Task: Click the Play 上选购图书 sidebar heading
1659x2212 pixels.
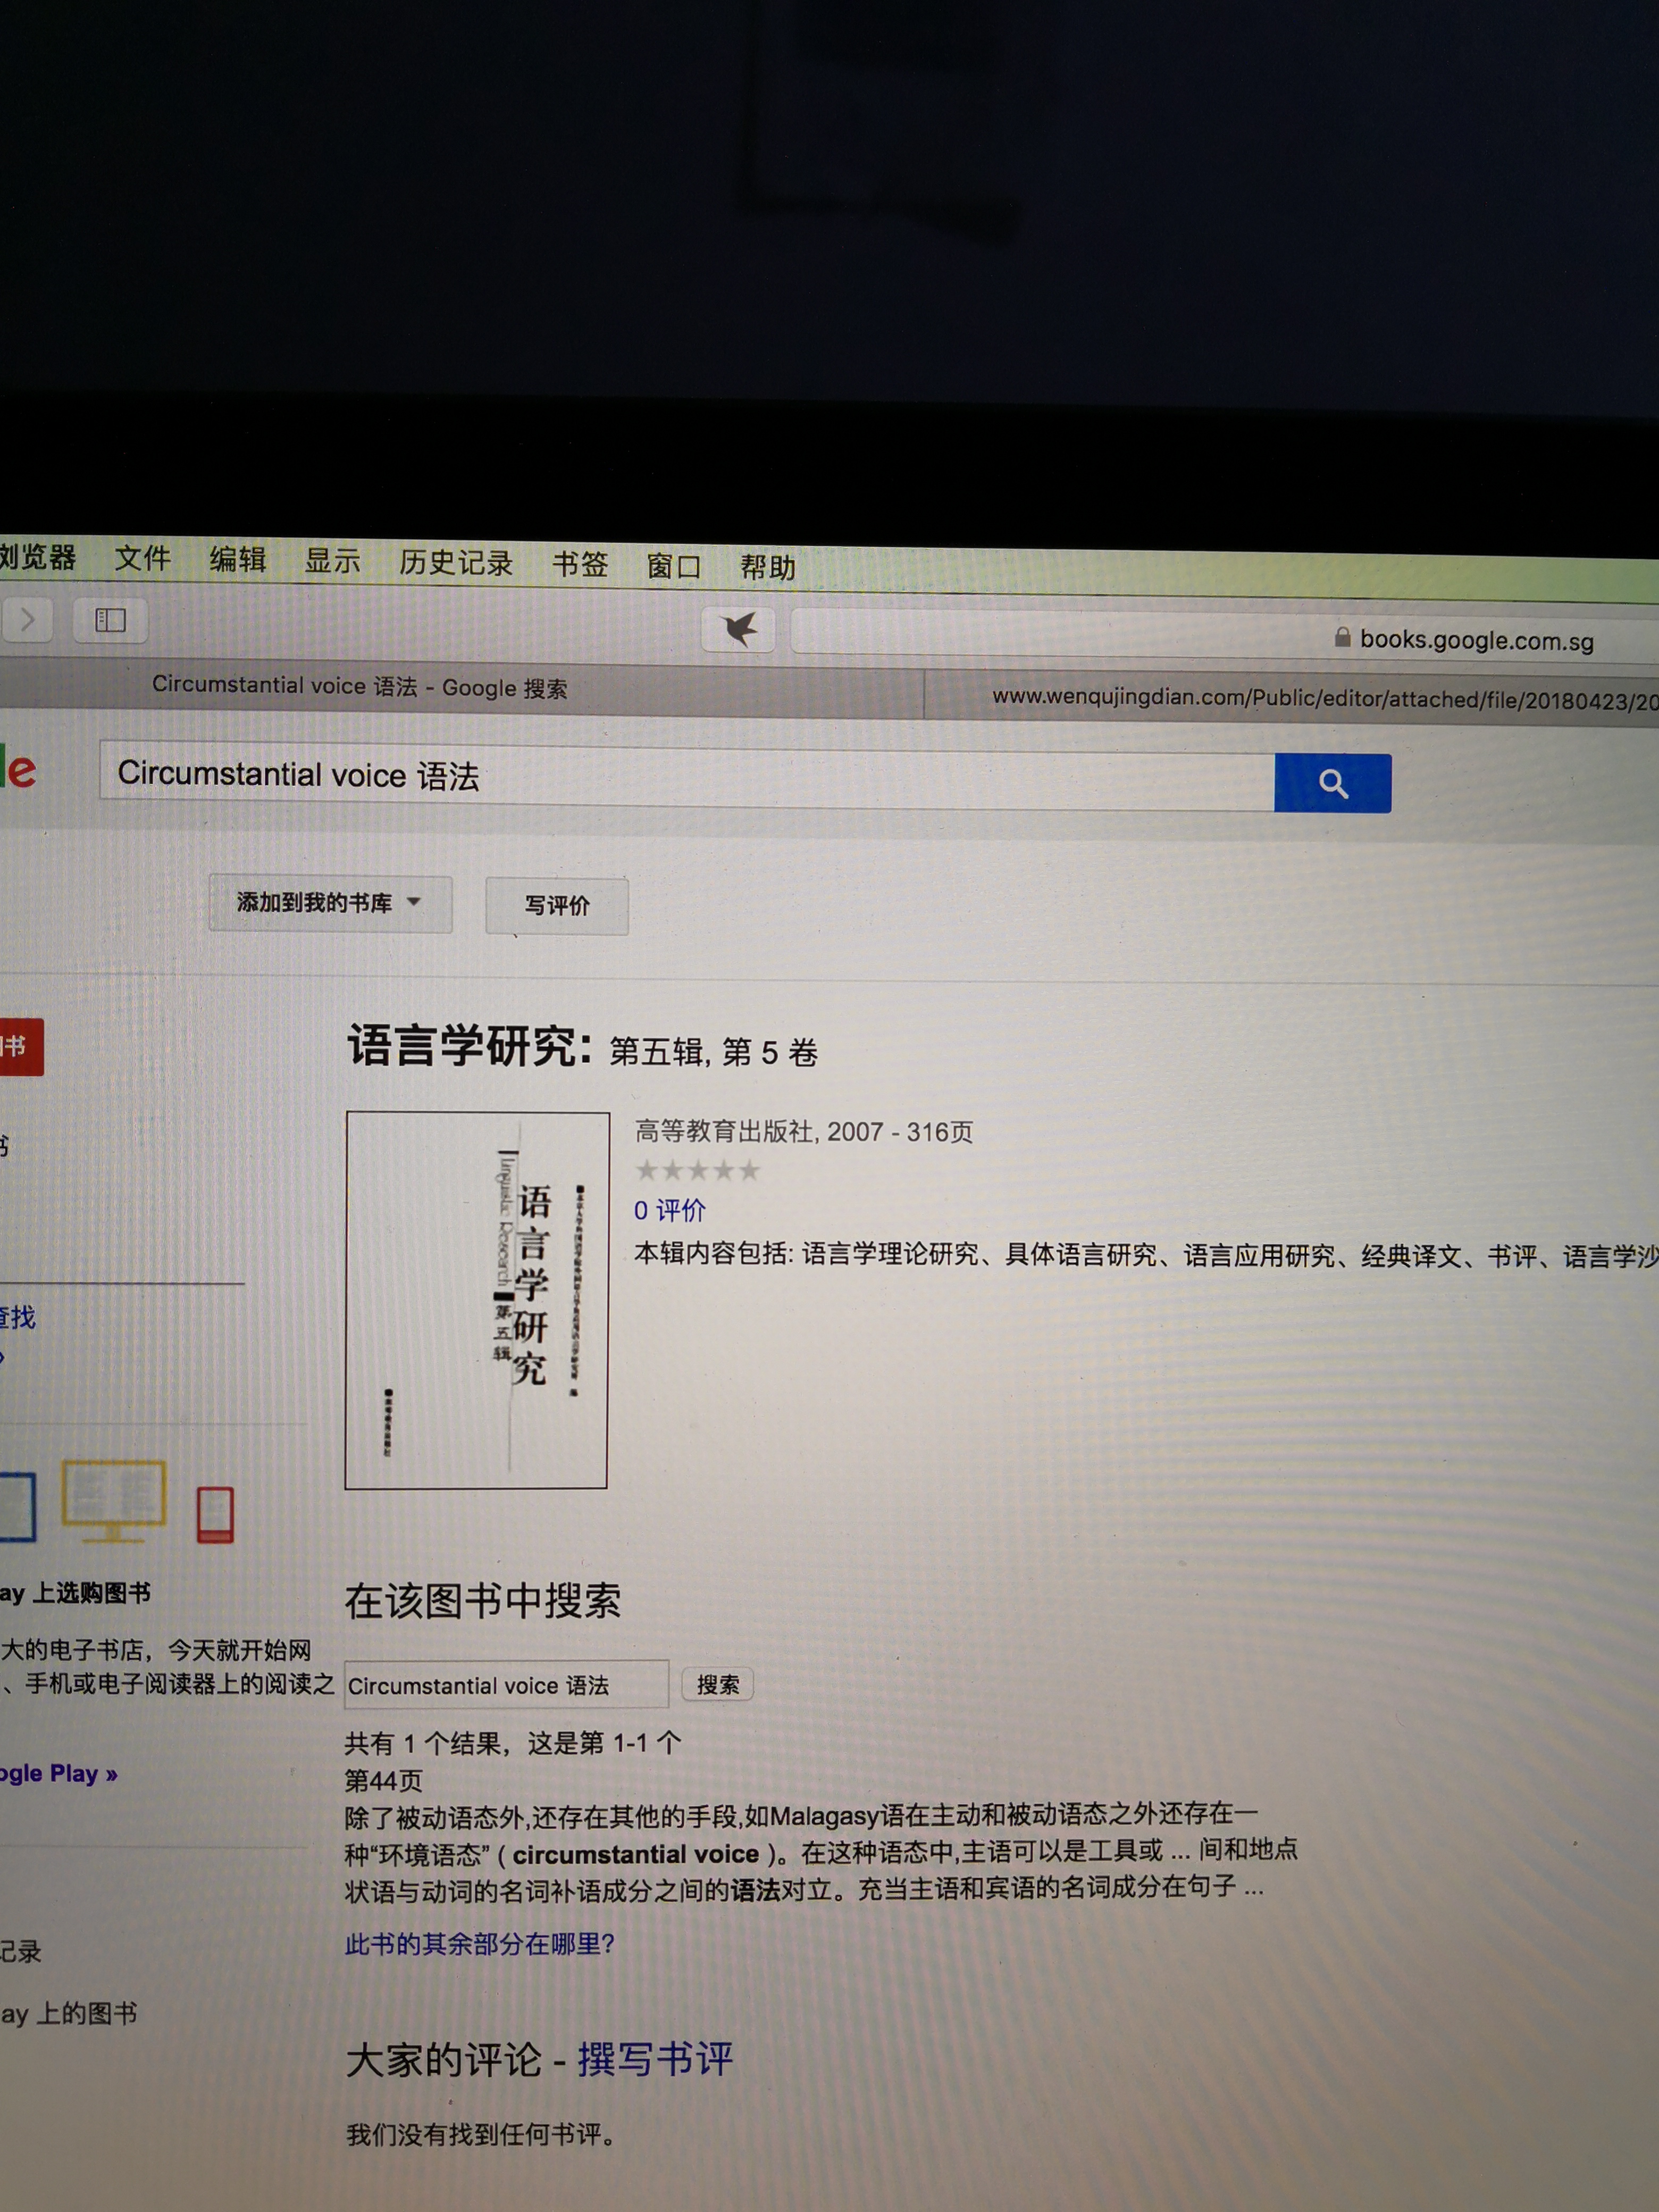Action: pos(75,1593)
